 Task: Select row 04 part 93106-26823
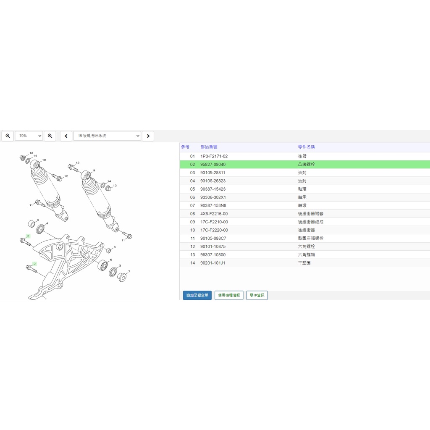click(x=305, y=181)
